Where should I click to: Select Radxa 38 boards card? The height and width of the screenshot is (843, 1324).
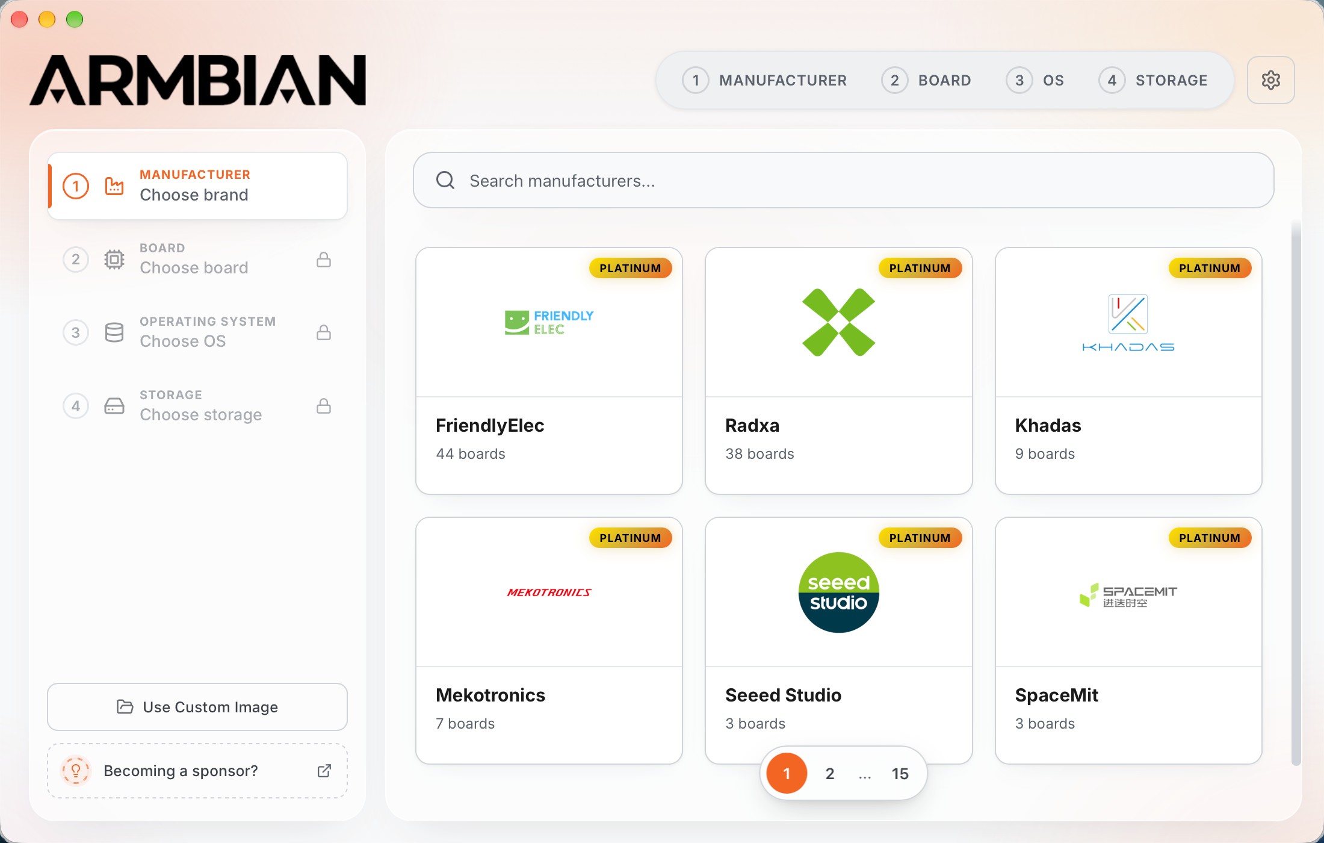tap(838, 371)
